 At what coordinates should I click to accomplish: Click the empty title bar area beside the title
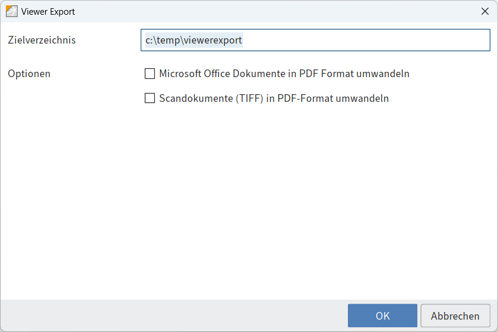265,11
